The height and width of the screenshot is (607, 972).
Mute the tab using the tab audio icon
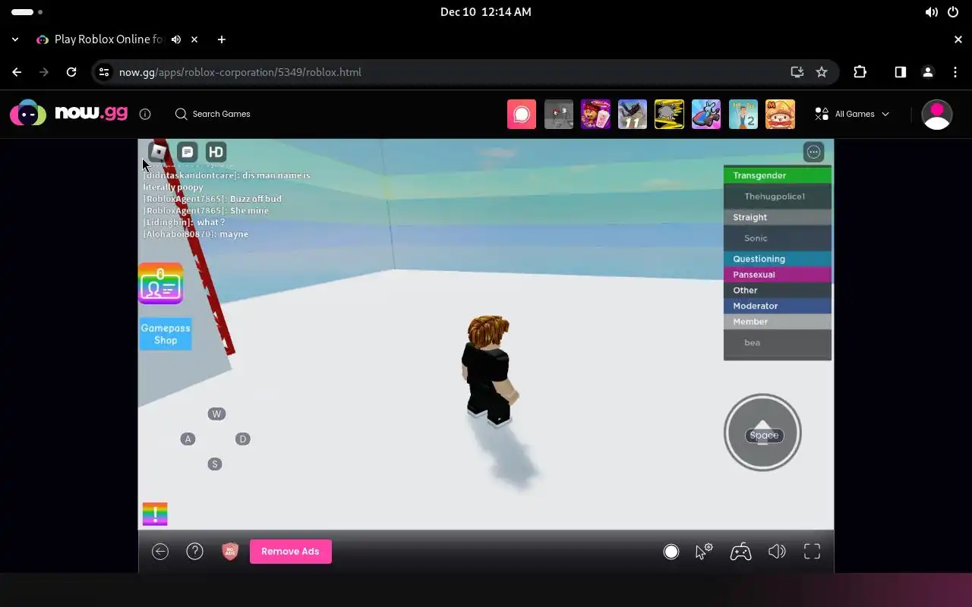(x=176, y=39)
